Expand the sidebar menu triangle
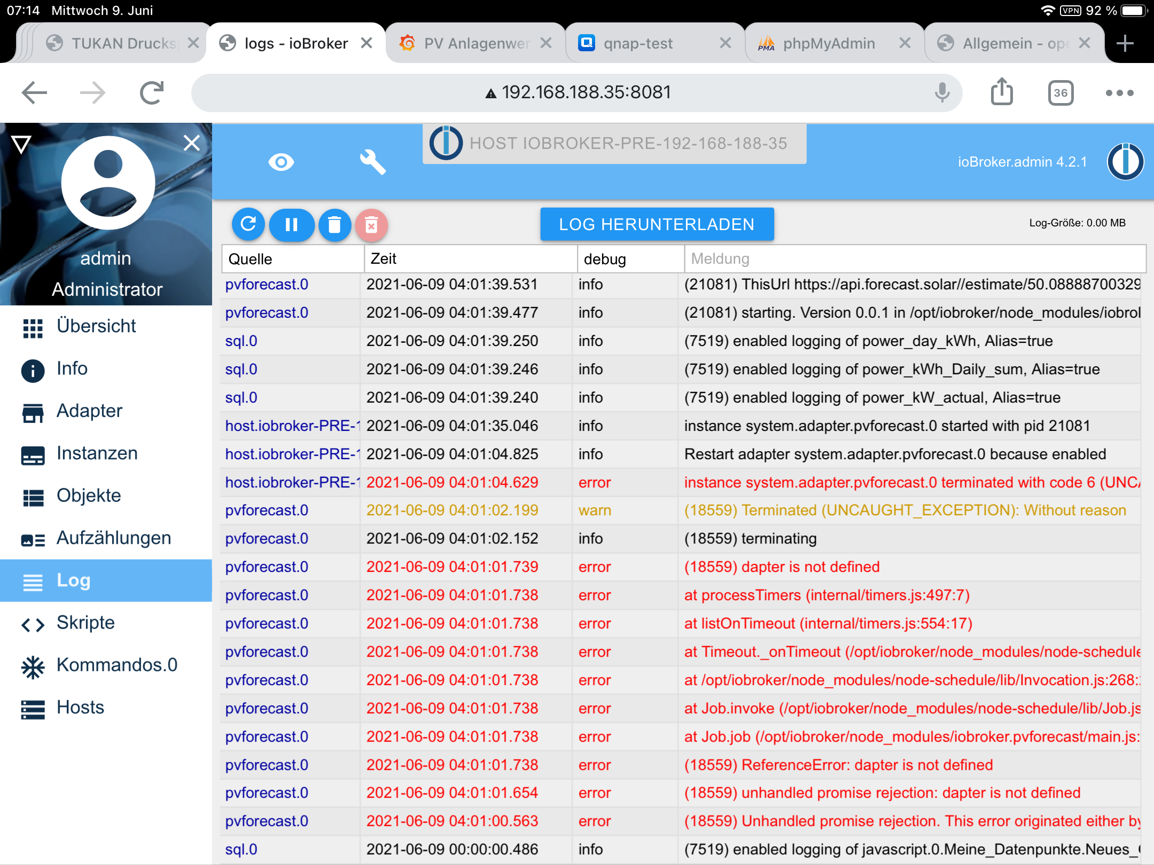The width and height of the screenshot is (1154, 865). point(21,144)
